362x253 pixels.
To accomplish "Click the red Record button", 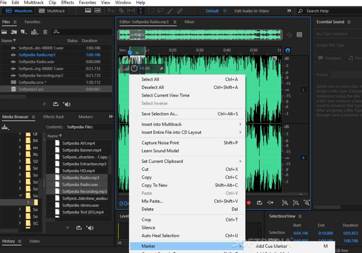I will point(249,202).
